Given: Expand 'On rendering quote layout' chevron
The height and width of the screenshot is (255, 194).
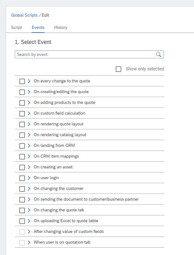Looking at the screenshot, I should [29, 124].
